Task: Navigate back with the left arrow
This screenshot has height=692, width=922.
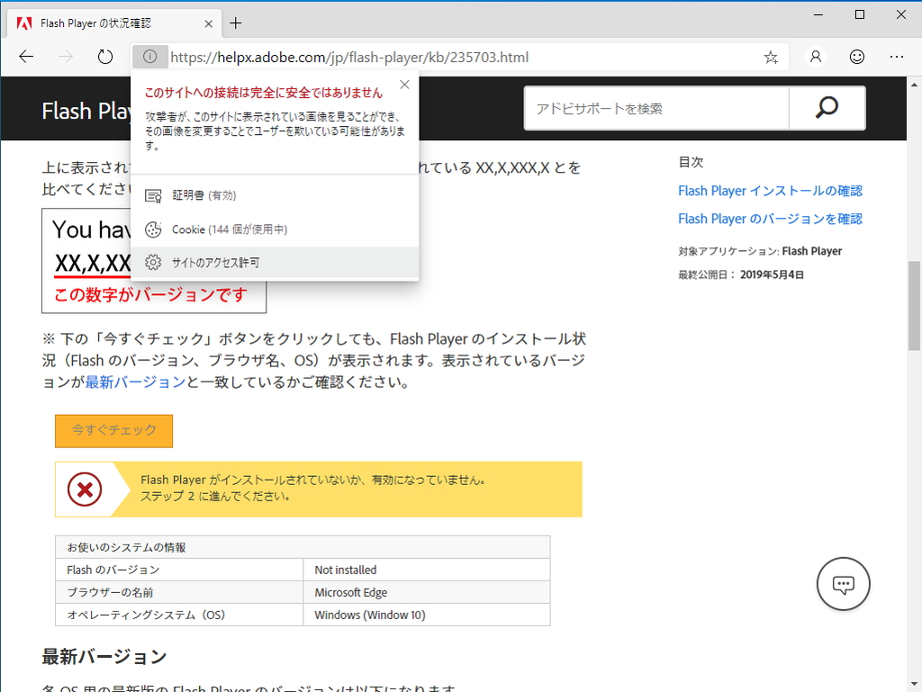Action: 26,56
